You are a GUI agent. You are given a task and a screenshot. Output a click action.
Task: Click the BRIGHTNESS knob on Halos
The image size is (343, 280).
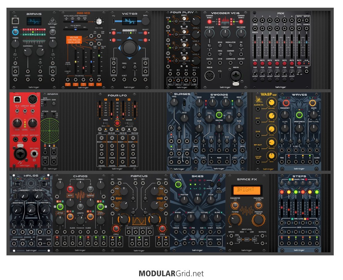pos(17,210)
